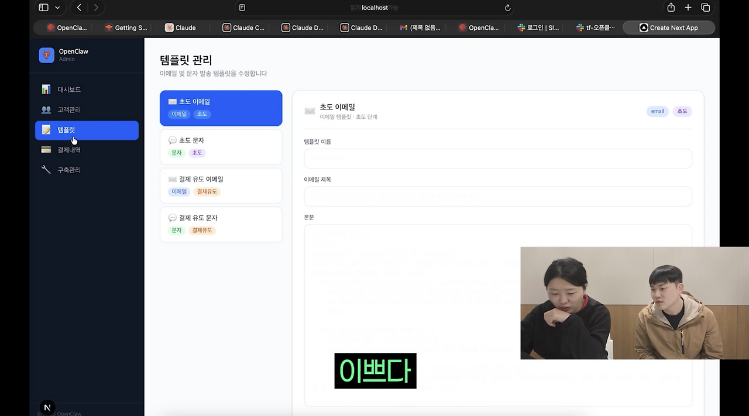Click the chat bubble icon on 초도 문자
The image size is (749, 416).
point(172,140)
